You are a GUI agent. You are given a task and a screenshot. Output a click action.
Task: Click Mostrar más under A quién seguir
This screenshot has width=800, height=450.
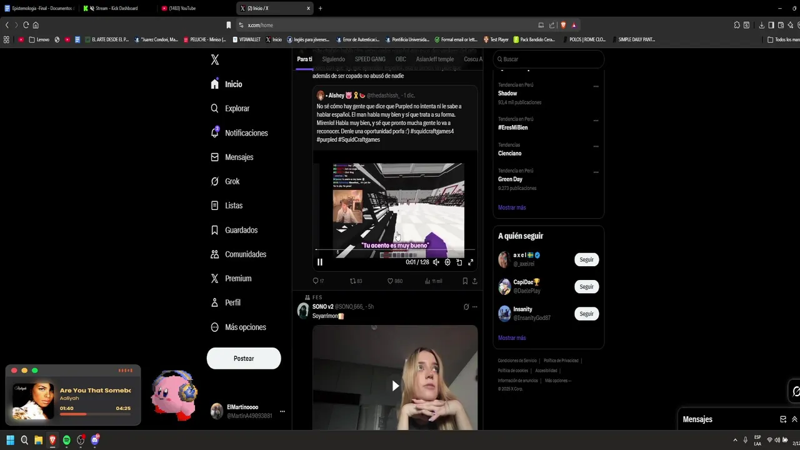coord(512,338)
